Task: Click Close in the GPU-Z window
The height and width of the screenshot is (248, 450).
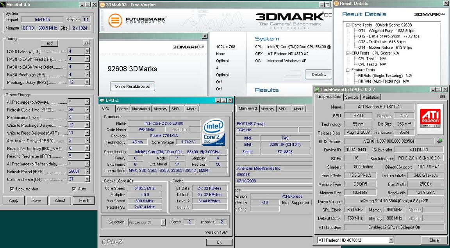Action: pos(434,240)
